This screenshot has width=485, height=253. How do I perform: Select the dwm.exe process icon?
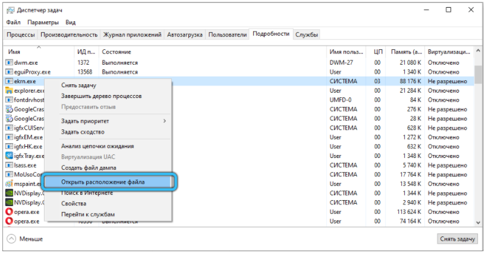(x=9, y=62)
